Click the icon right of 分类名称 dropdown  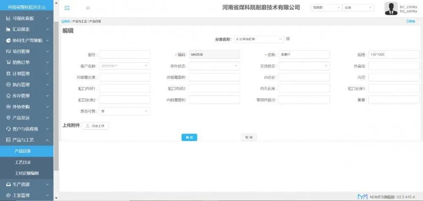click(288, 39)
